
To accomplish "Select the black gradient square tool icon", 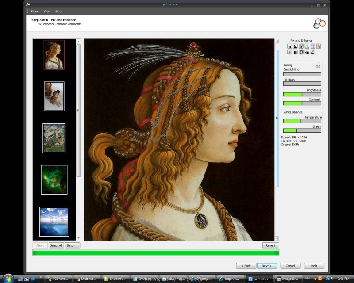I will click(x=295, y=52).
